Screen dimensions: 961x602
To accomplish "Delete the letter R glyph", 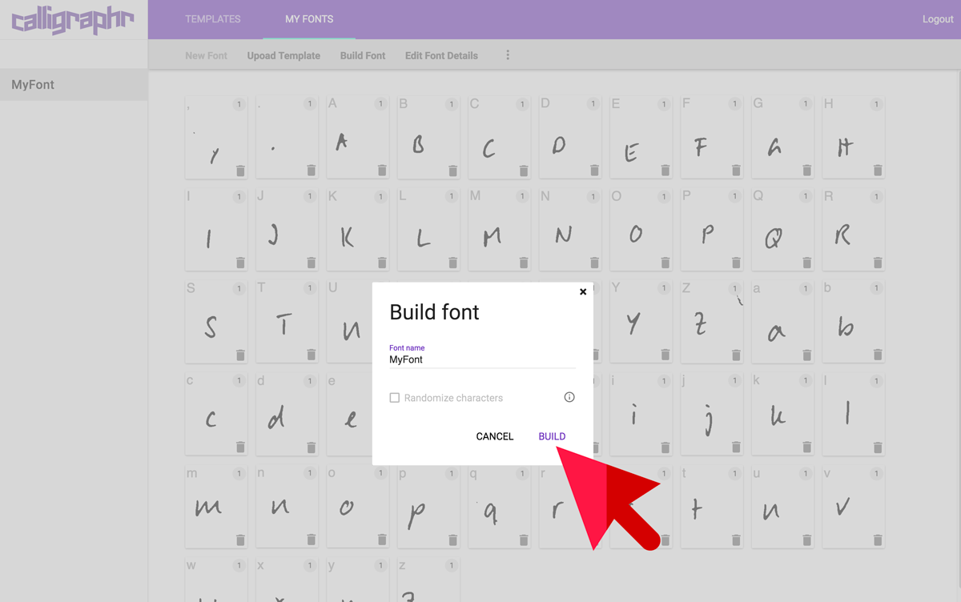I will (x=878, y=263).
